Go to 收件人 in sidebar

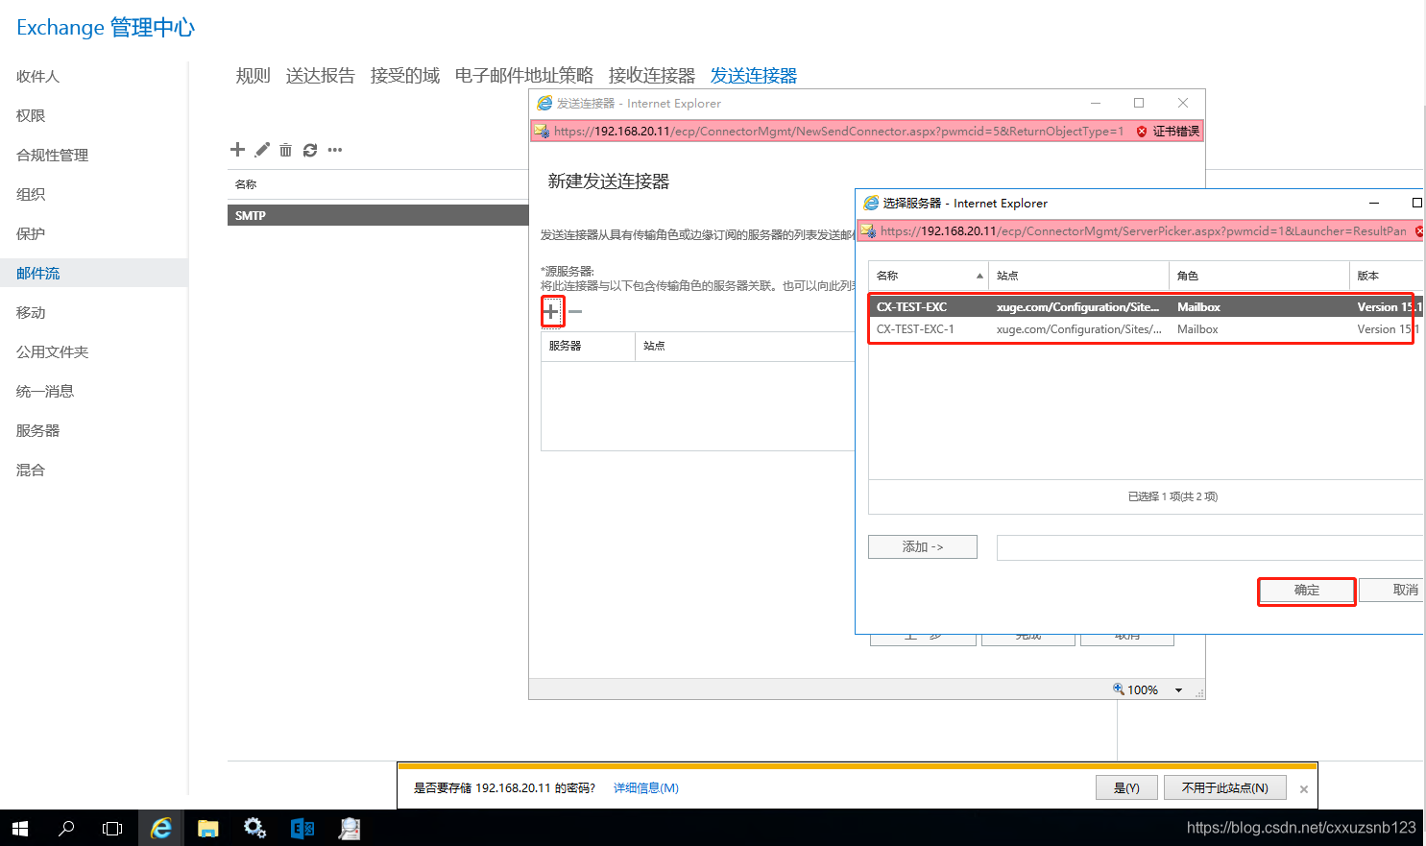[38, 76]
